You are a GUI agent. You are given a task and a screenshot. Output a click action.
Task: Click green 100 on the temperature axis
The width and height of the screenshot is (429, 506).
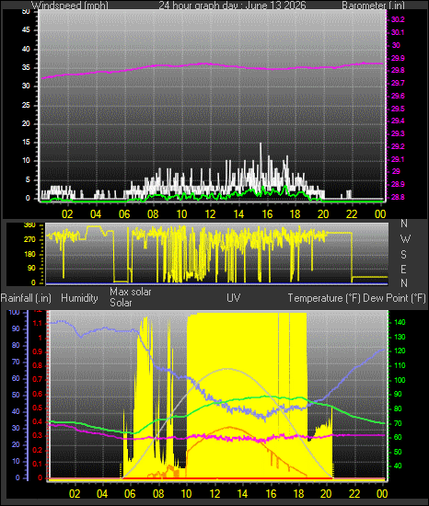point(400,380)
